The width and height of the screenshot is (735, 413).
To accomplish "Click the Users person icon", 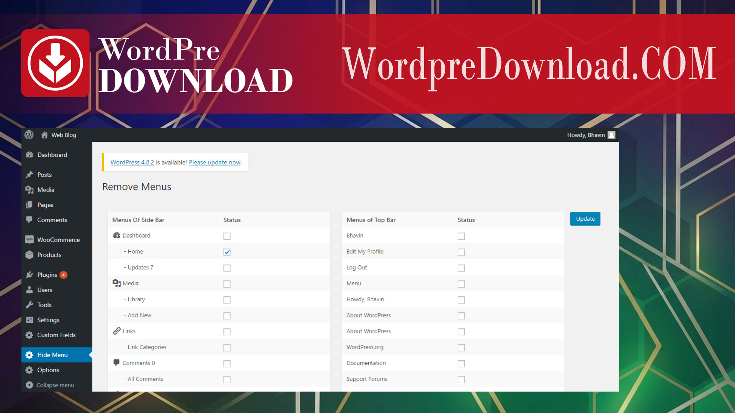I will point(29,290).
